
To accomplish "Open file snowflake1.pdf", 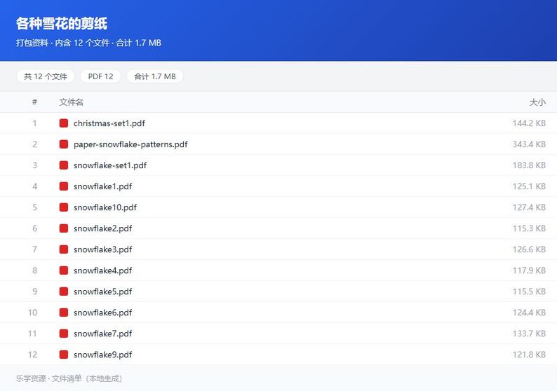I will (x=102, y=186).
